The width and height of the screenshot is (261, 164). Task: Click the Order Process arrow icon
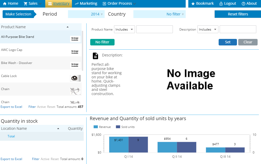[104, 4]
